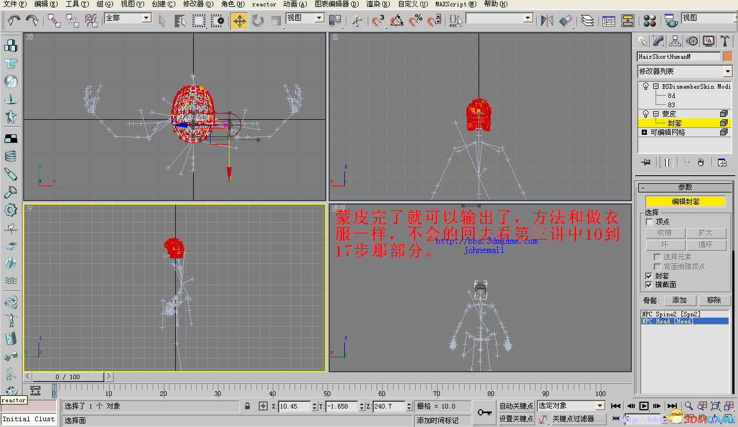Switch to the Hierarchy command panel tab
Viewport: 738px width, 427px height.
click(x=675, y=41)
